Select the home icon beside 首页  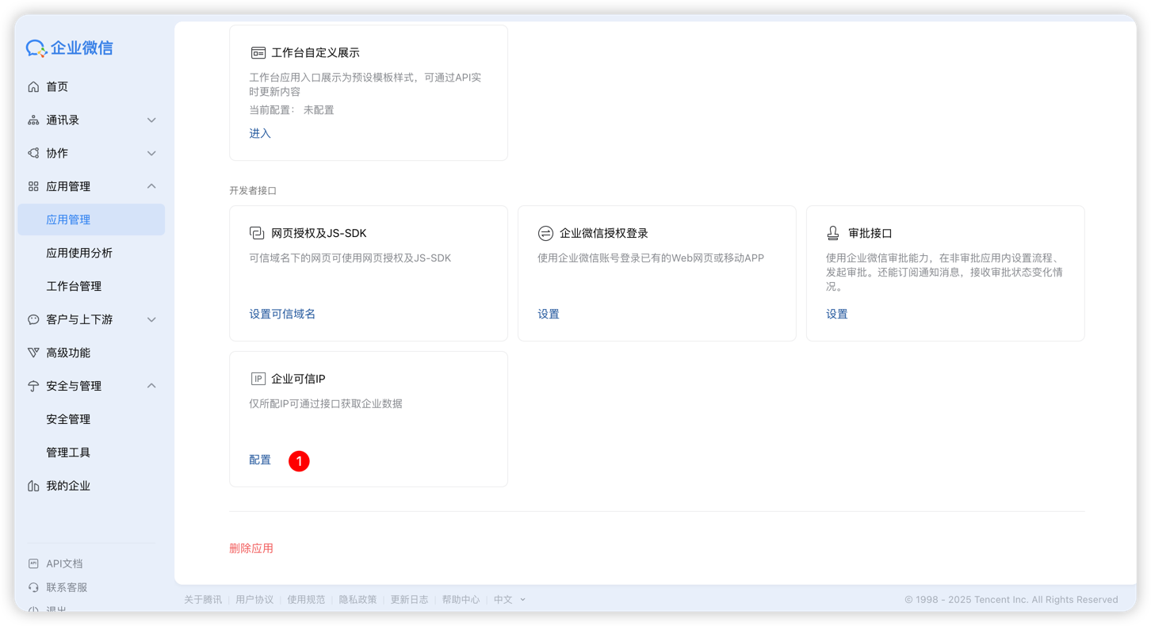[x=33, y=86]
